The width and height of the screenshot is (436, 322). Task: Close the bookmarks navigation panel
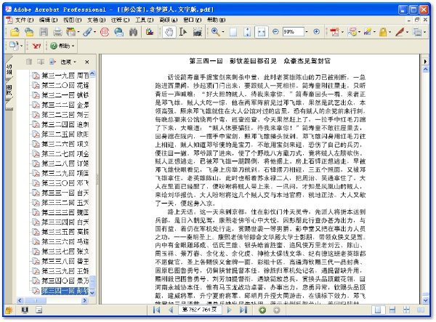(87, 62)
